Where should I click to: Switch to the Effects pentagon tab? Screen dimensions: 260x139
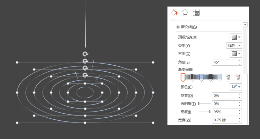point(185,13)
